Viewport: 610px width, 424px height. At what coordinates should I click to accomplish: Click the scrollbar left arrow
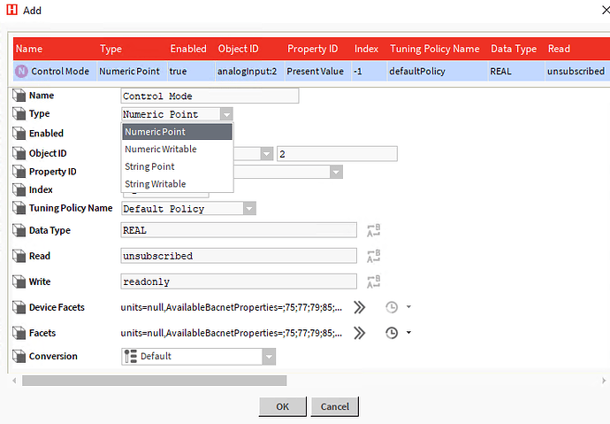(14, 381)
